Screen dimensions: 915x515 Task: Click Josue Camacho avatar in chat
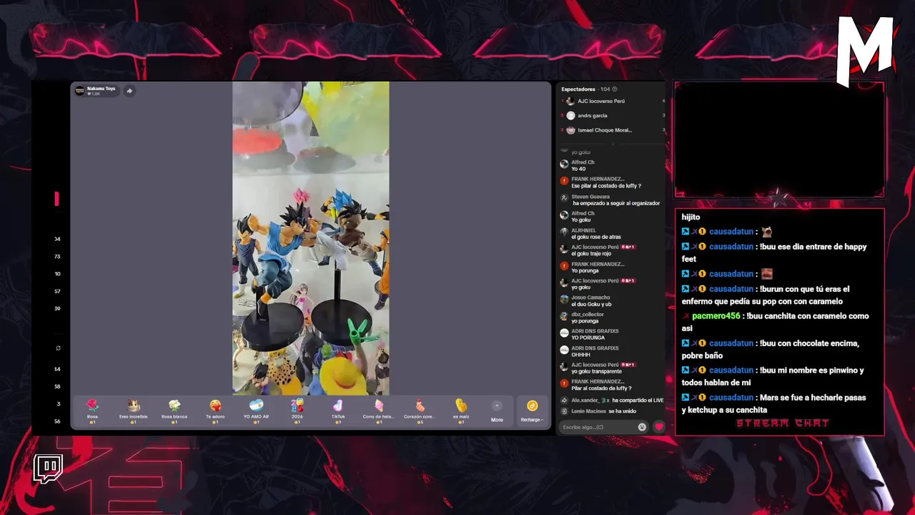click(564, 300)
